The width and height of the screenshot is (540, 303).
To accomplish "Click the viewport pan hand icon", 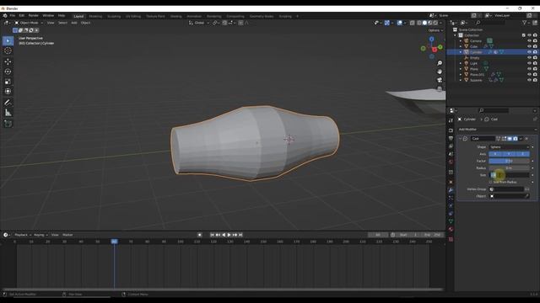I will [x=440, y=72].
